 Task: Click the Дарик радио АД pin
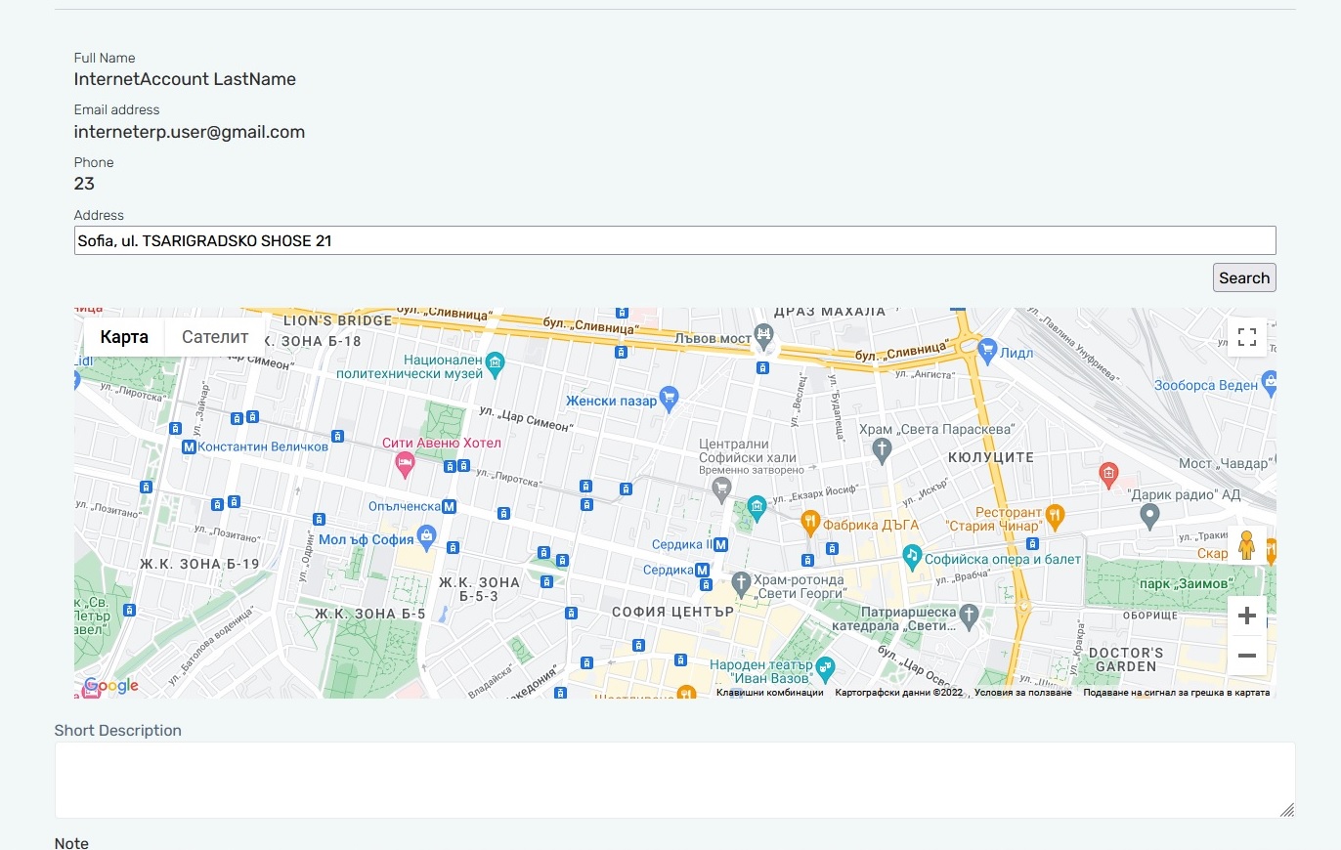click(1150, 514)
